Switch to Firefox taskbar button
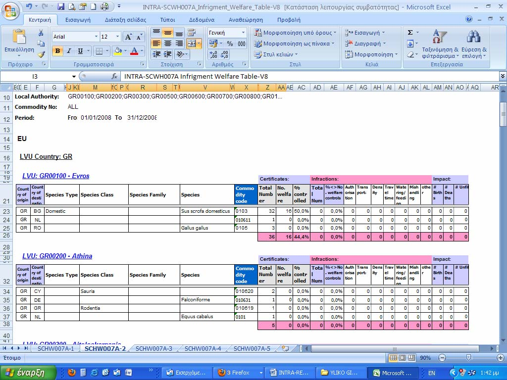 238,373
